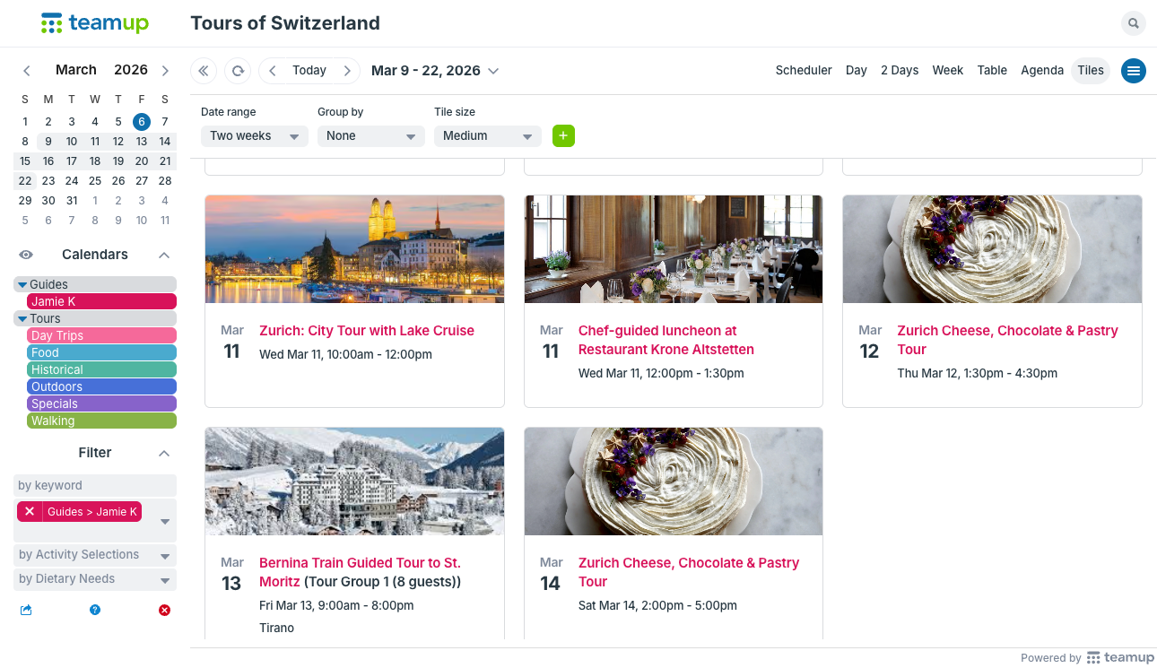Open Zurich: City Tour with Lake Cruise
1157x668 pixels.
pos(366,331)
